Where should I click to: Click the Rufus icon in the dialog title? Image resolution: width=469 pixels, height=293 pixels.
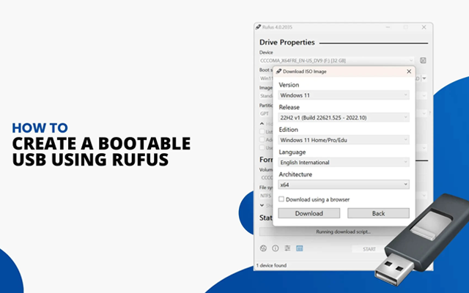pos(279,72)
